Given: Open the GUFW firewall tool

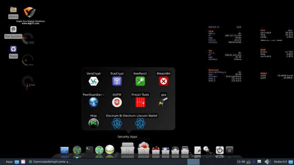Looking at the screenshot, I should coord(117,102).
